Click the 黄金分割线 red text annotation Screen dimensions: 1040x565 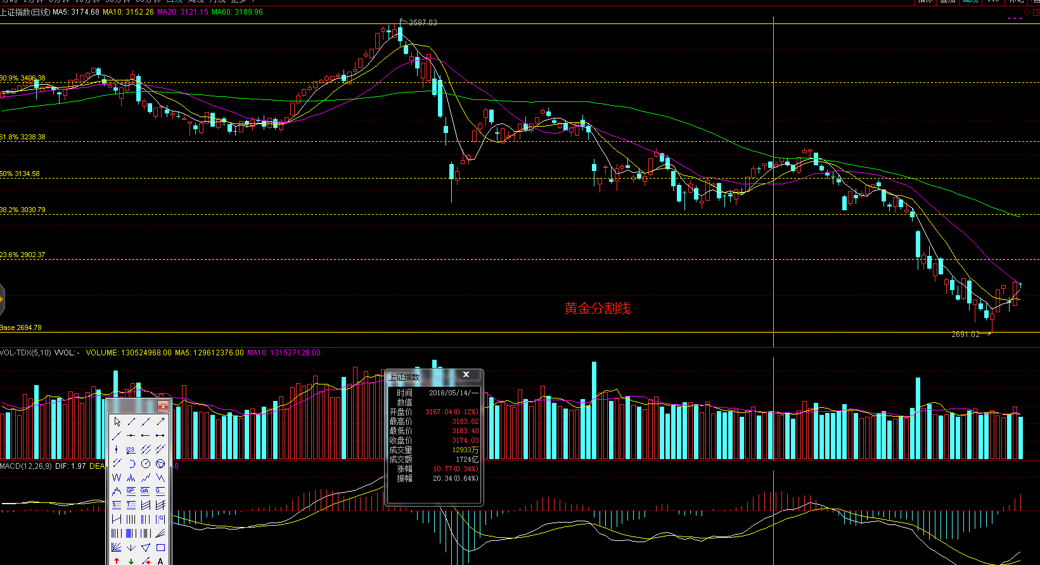click(598, 308)
